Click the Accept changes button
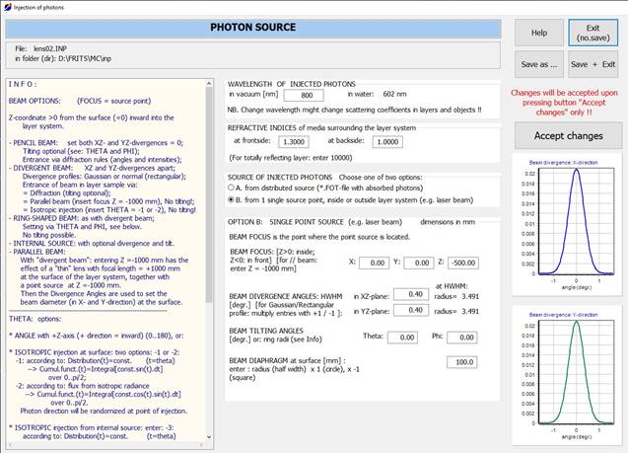Screen dimensions: 628x453 pyautogui.click(x=568, y=136)
